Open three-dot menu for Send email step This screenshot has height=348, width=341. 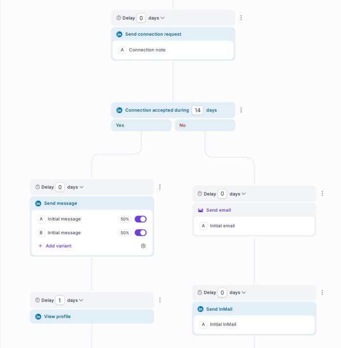[x=322, y=194]
